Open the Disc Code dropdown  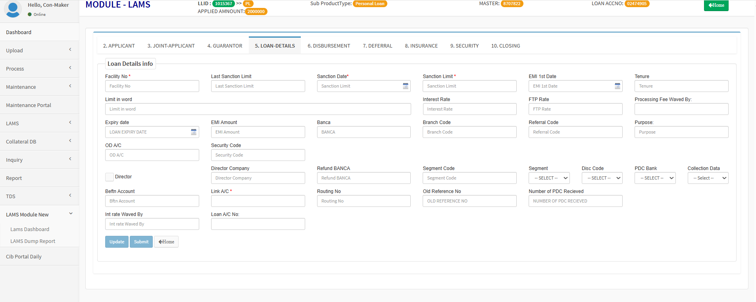coord(602,178)
